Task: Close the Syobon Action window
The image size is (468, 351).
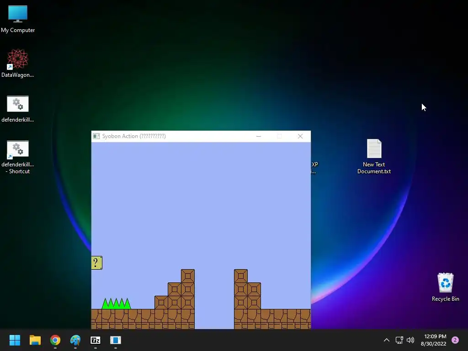Action: (300, 136)
